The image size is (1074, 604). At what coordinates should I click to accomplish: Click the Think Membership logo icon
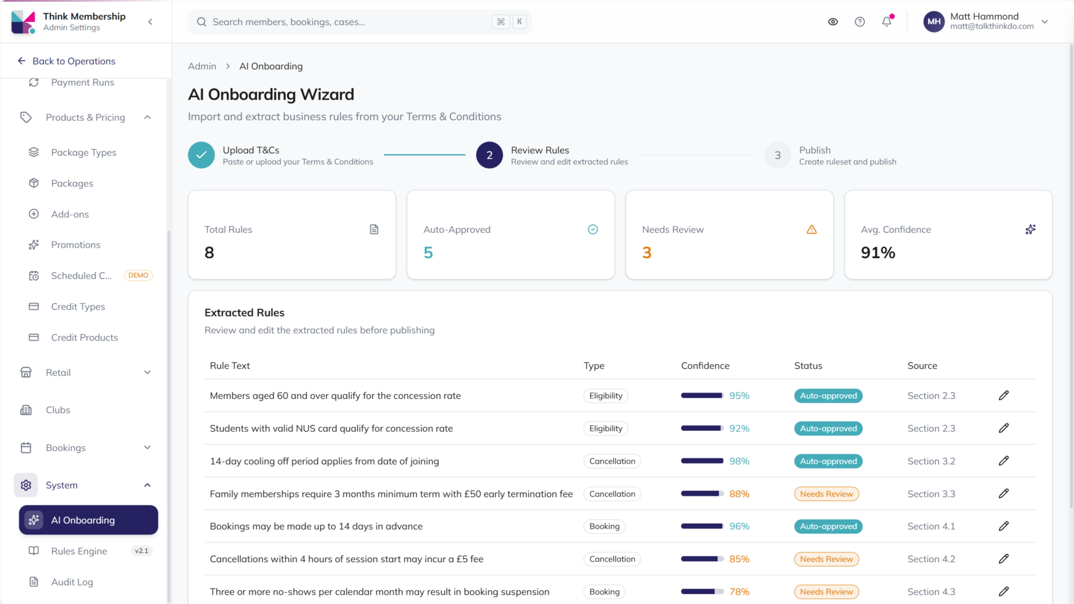click(23, 22)
